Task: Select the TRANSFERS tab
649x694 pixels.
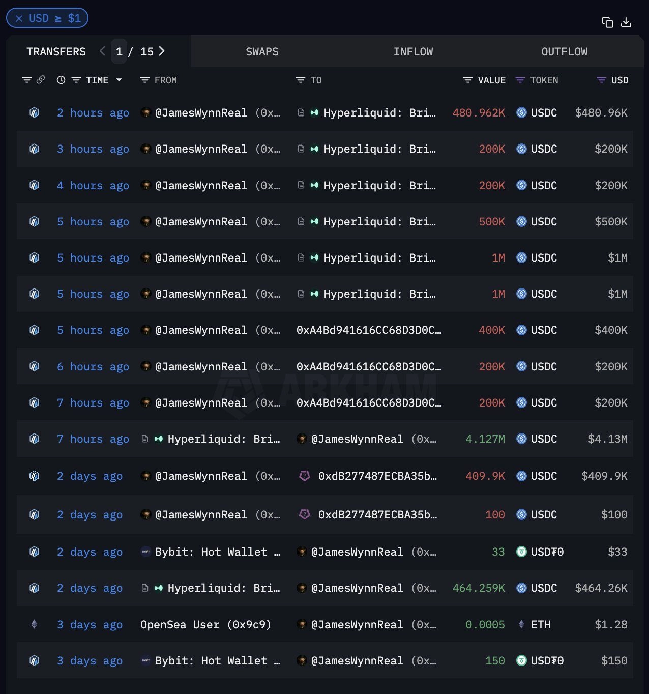Action: 56,52
